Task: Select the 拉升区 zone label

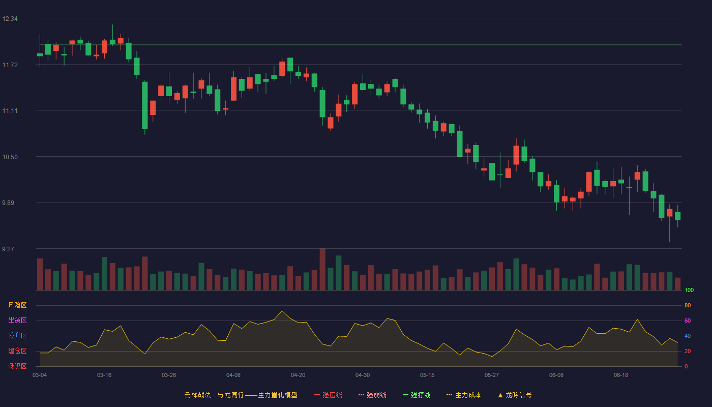Action: point(17,336)
